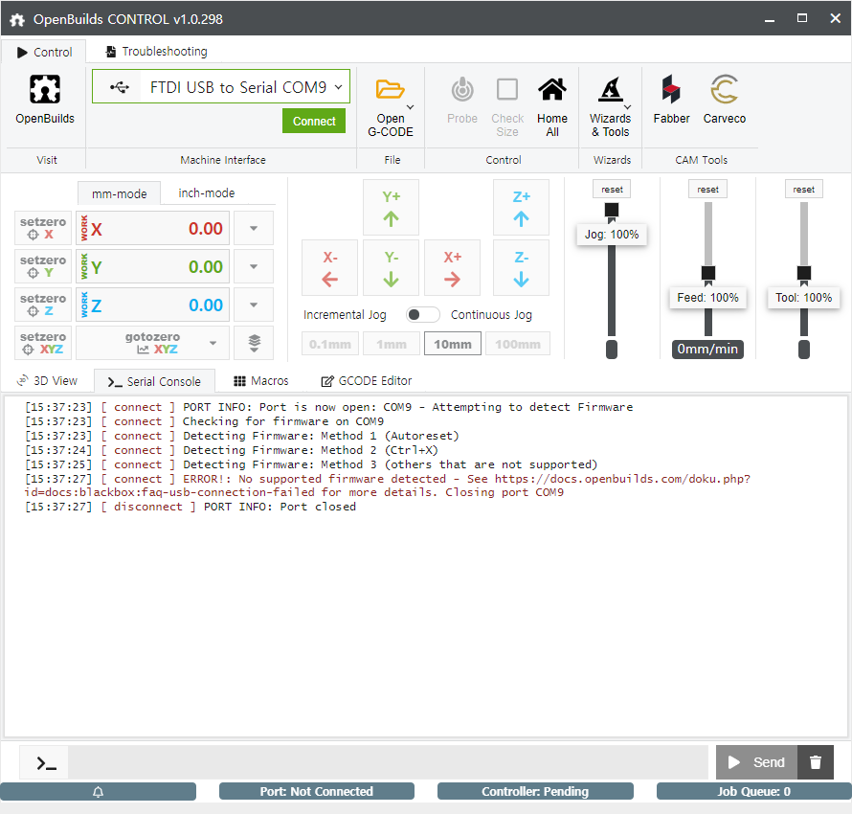Switch to the 3D View tab
This screenshot has height=814, width=852.
click(x=47, y=381)
